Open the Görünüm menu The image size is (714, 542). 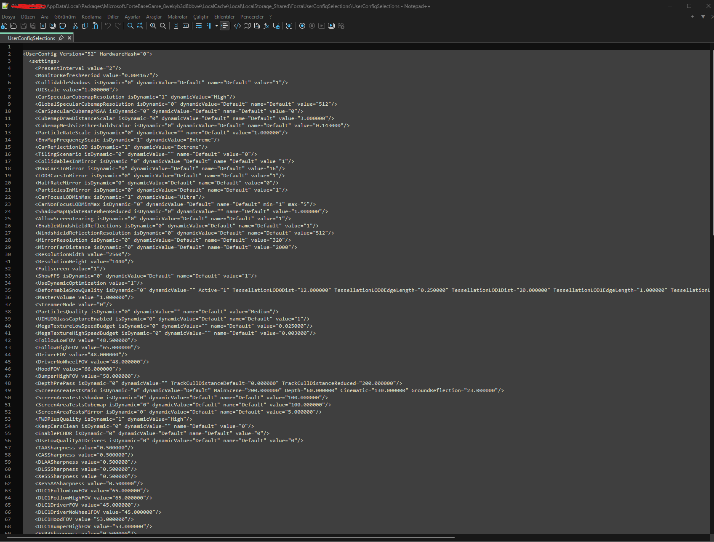65,17
